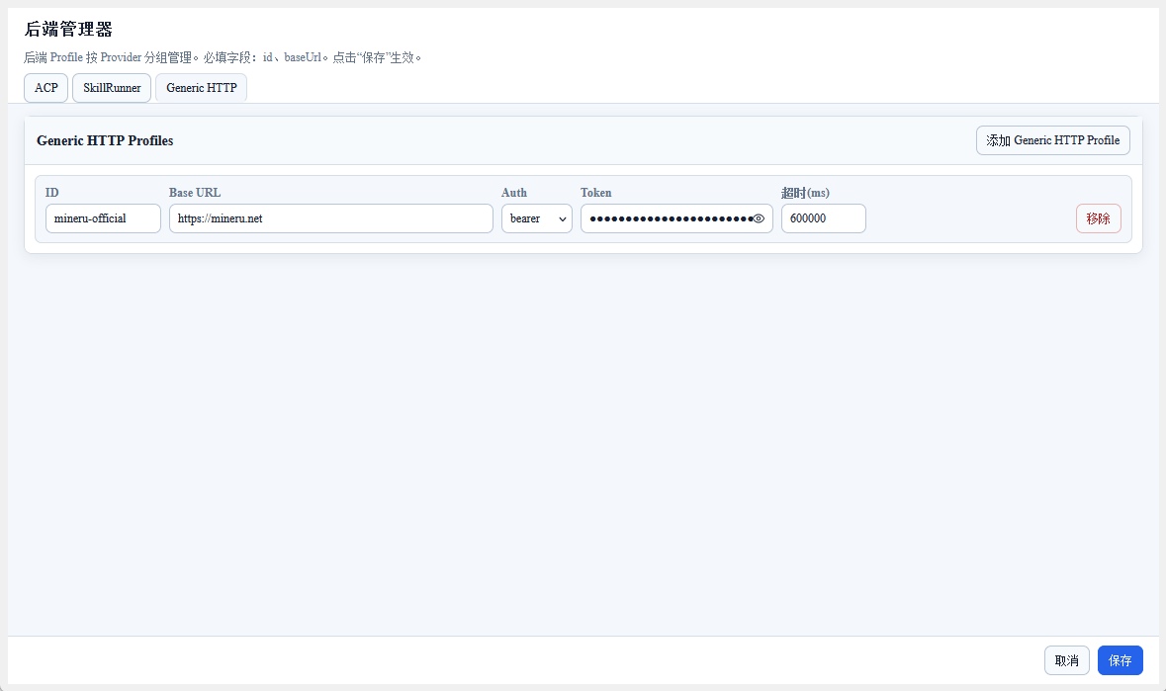This screenshot has width=1166, height=691.
Task: Click the Base URL field with https://mineru.net
Action: (x=331, y=218)
